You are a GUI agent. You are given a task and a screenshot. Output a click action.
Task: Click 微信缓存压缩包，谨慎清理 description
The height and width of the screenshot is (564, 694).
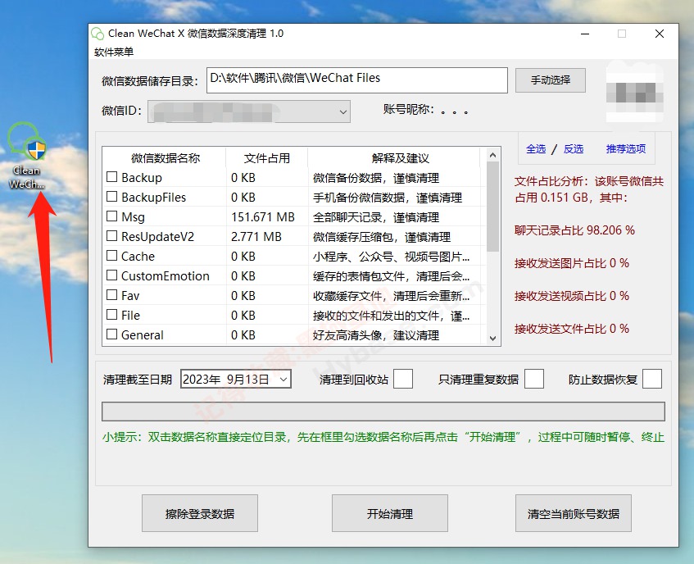coord(382,237)
